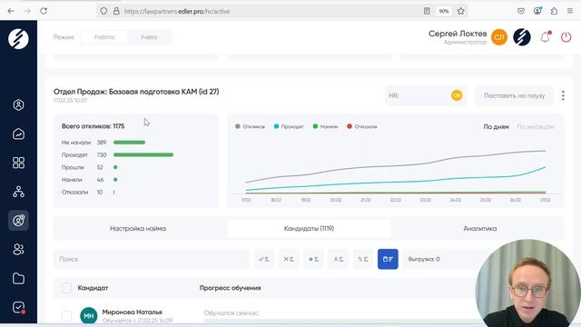
Task: Click the browser zoom 90% indicator
Action: tap(444, 11)
